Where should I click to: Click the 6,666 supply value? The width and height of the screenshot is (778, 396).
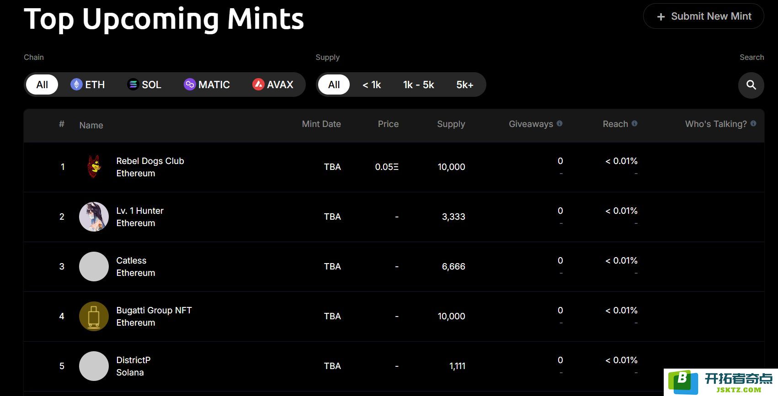coord(453,266)
